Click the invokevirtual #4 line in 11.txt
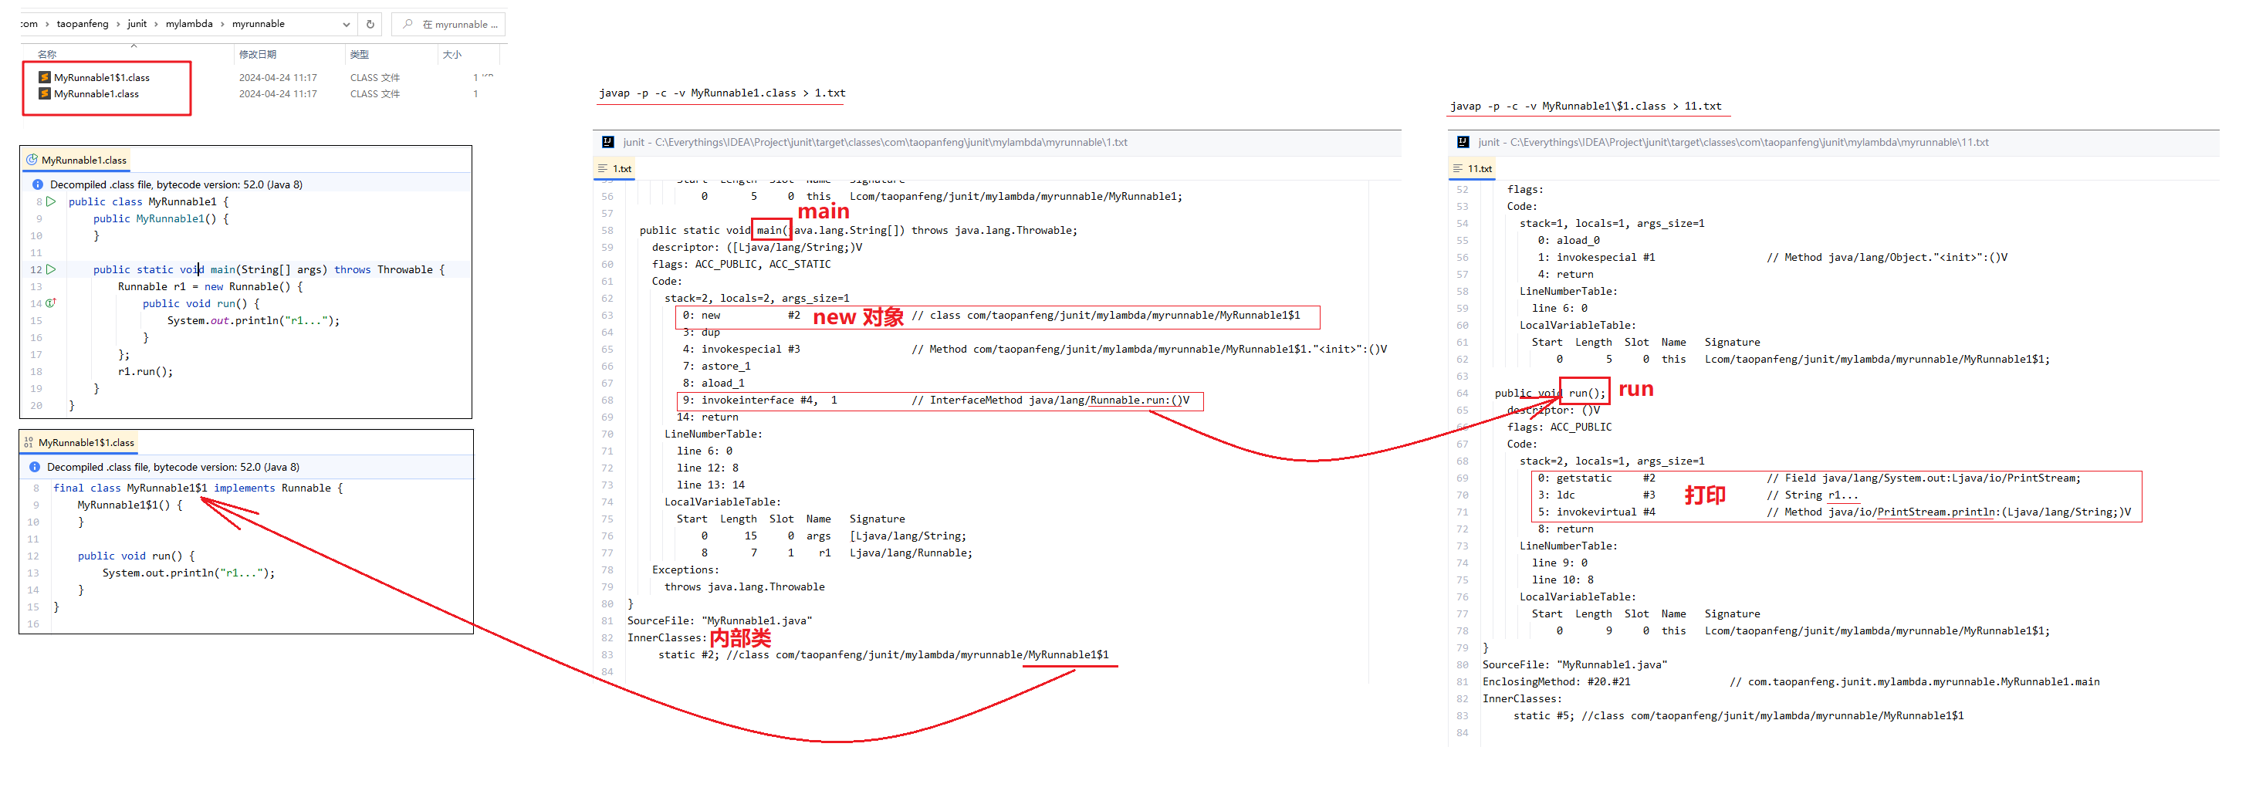This screenshot has height=801, width=2266. [x=1834, y=512]
